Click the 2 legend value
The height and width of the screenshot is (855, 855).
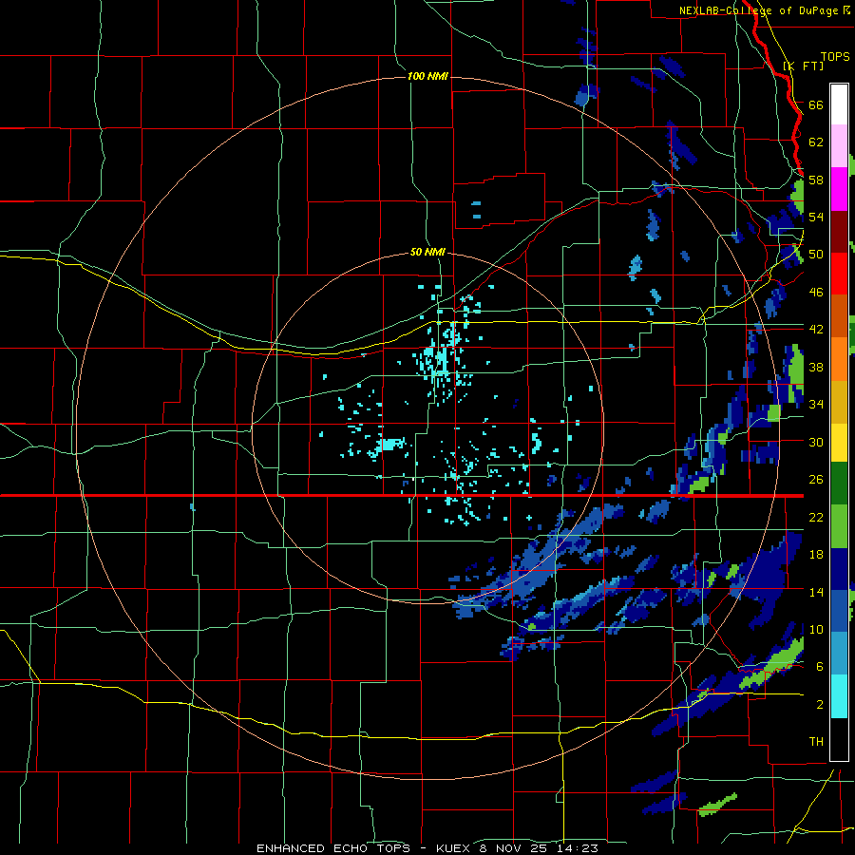(820, 704)
